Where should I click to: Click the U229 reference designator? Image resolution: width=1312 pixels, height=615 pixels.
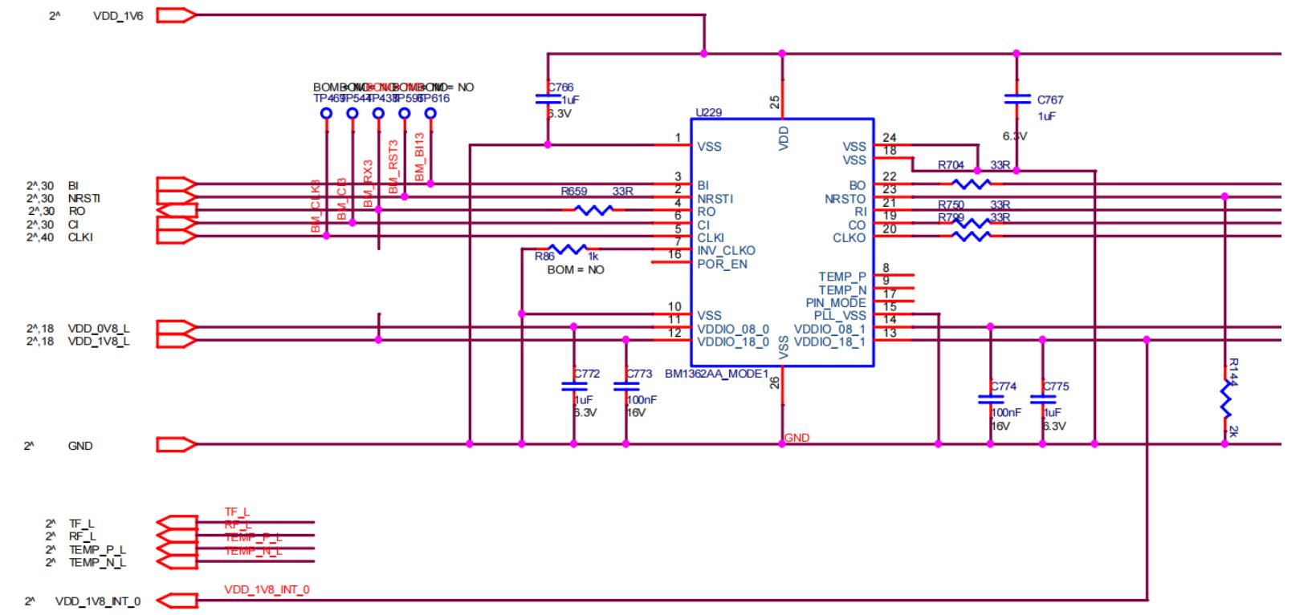click(x=709, y=113)
